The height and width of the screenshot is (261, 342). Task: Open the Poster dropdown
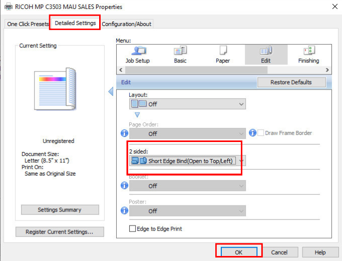(x=187, y=211)
